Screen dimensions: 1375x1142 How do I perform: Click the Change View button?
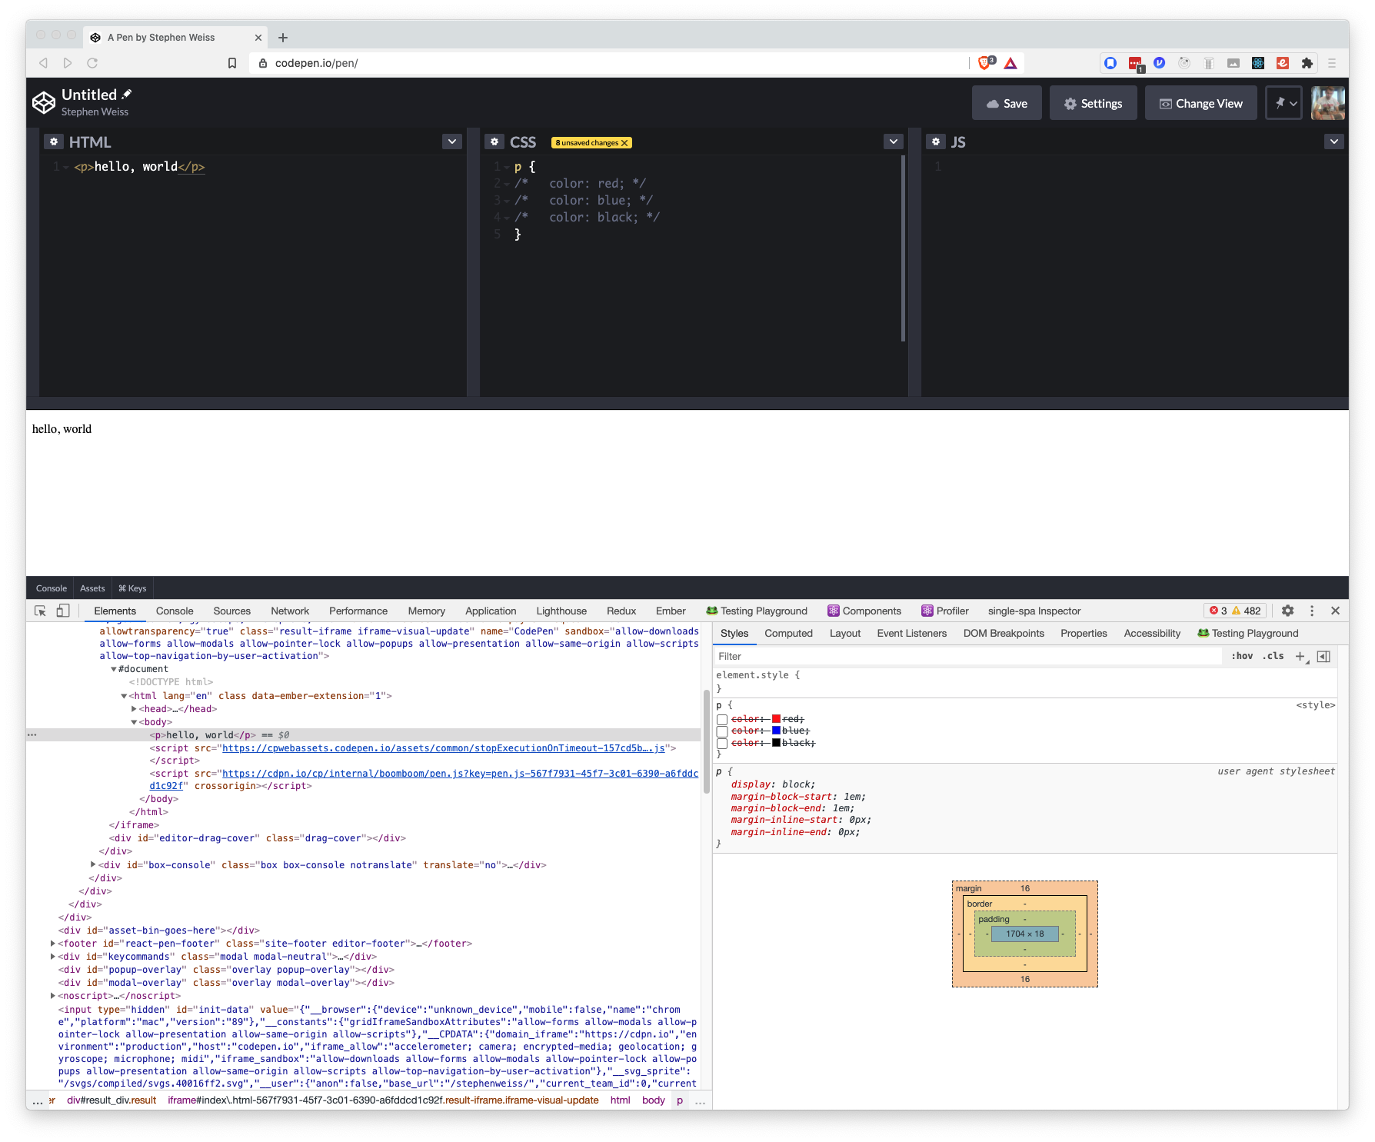[1201, 103]
